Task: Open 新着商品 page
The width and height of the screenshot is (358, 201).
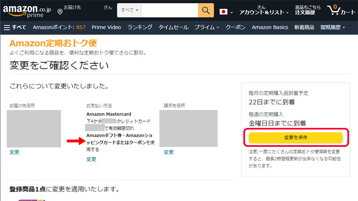Action: point(304,27)
